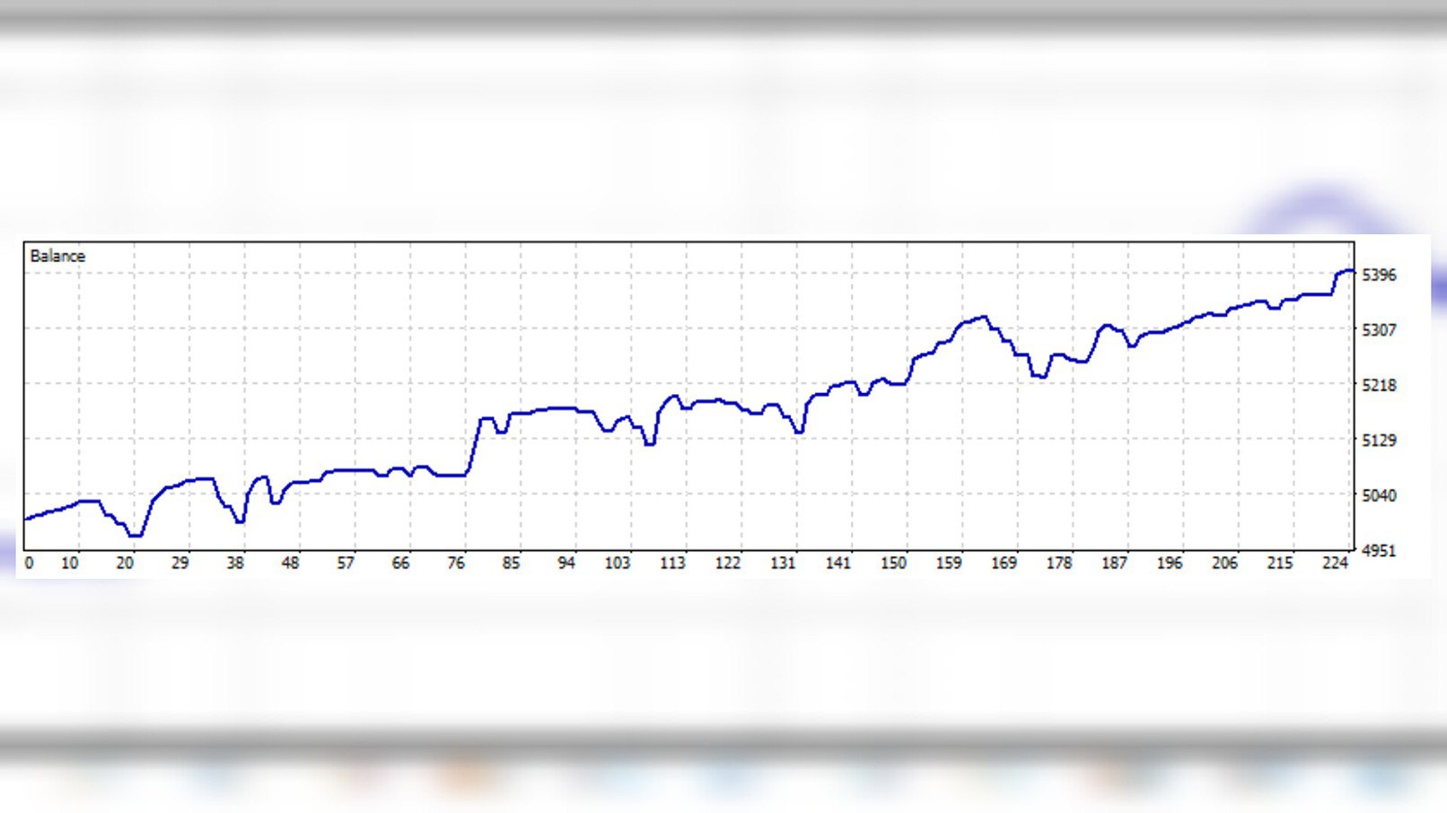Click the 20 label on trade axis
The image size is (1447, 813).
125,563
